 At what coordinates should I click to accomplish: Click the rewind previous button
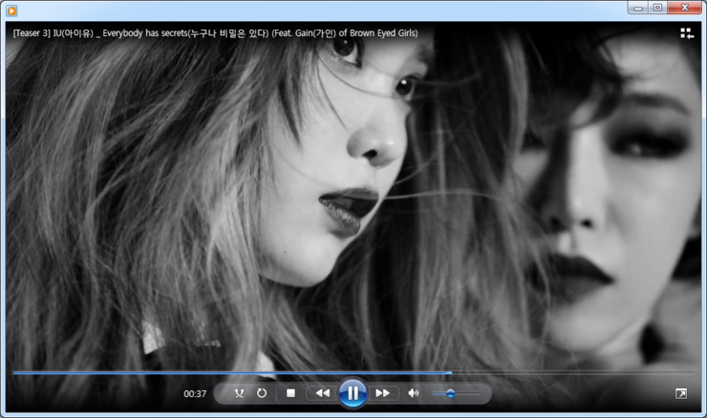322,393
